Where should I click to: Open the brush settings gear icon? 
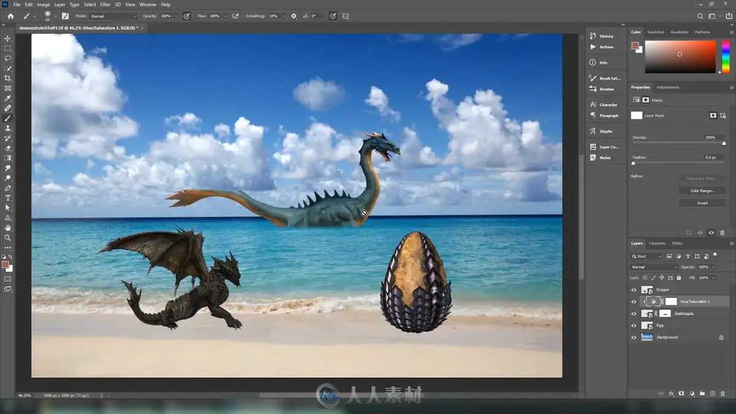click(x=294, y=16)
